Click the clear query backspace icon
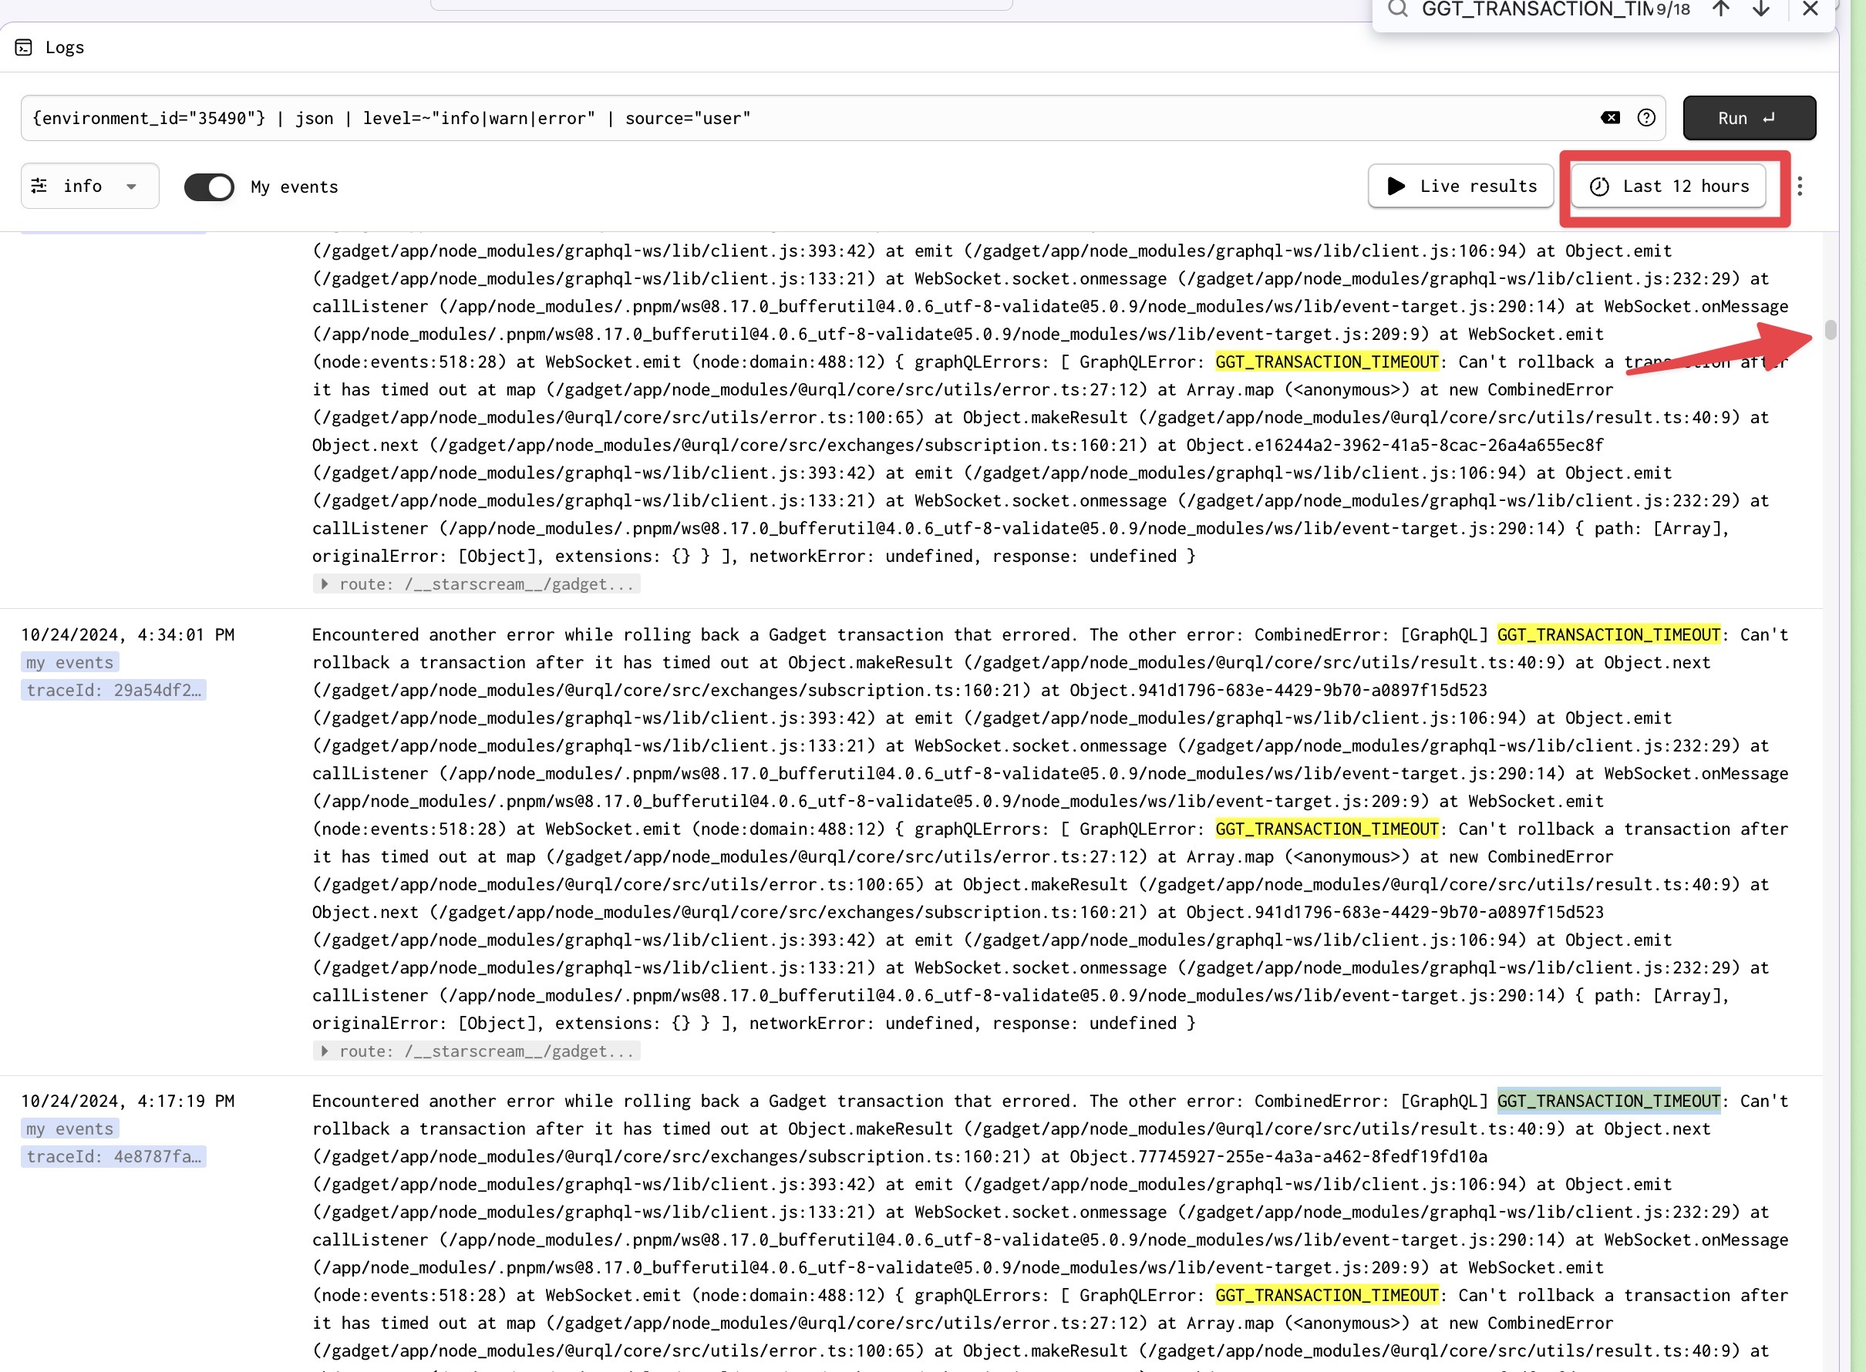Image resolution: width=1866 pixels, height=1372 pixels. [1610, 118]
